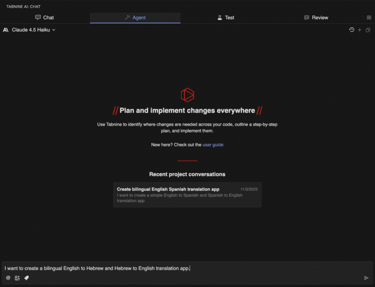
Task: Click the attach image icon
Action: [17, 278]
